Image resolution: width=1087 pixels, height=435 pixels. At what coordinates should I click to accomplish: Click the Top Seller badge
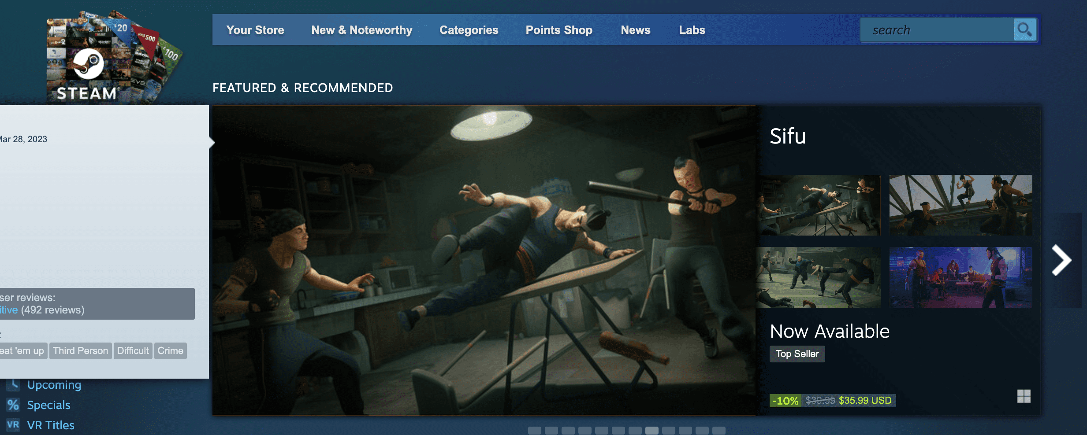tap(797, 354)
